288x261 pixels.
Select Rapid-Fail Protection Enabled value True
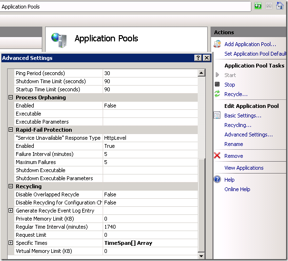[109, 146]
